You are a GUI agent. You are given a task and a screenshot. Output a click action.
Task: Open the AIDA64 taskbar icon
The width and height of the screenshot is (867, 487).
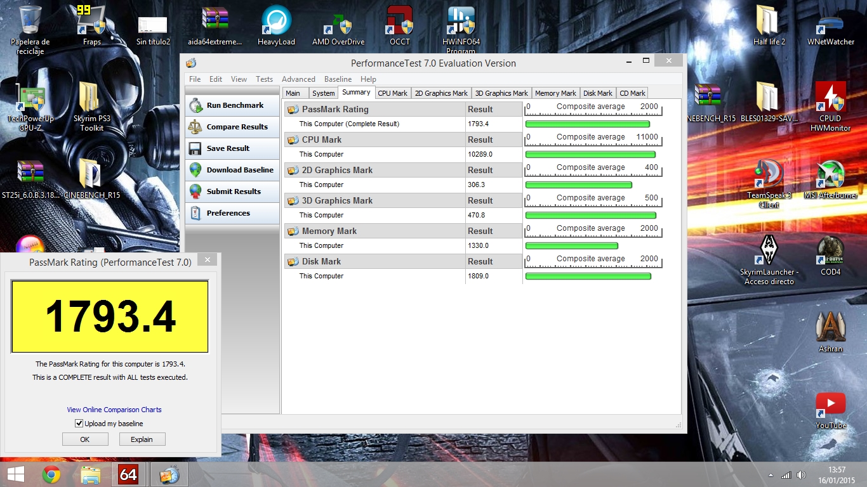pos(128,474)
